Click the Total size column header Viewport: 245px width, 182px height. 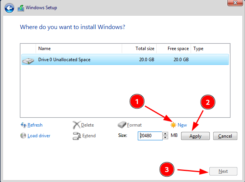tap(139, 49)
